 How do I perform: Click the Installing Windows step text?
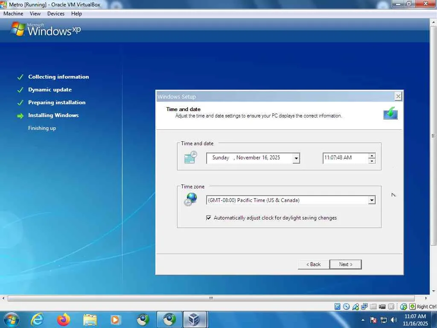pos(53,115)
